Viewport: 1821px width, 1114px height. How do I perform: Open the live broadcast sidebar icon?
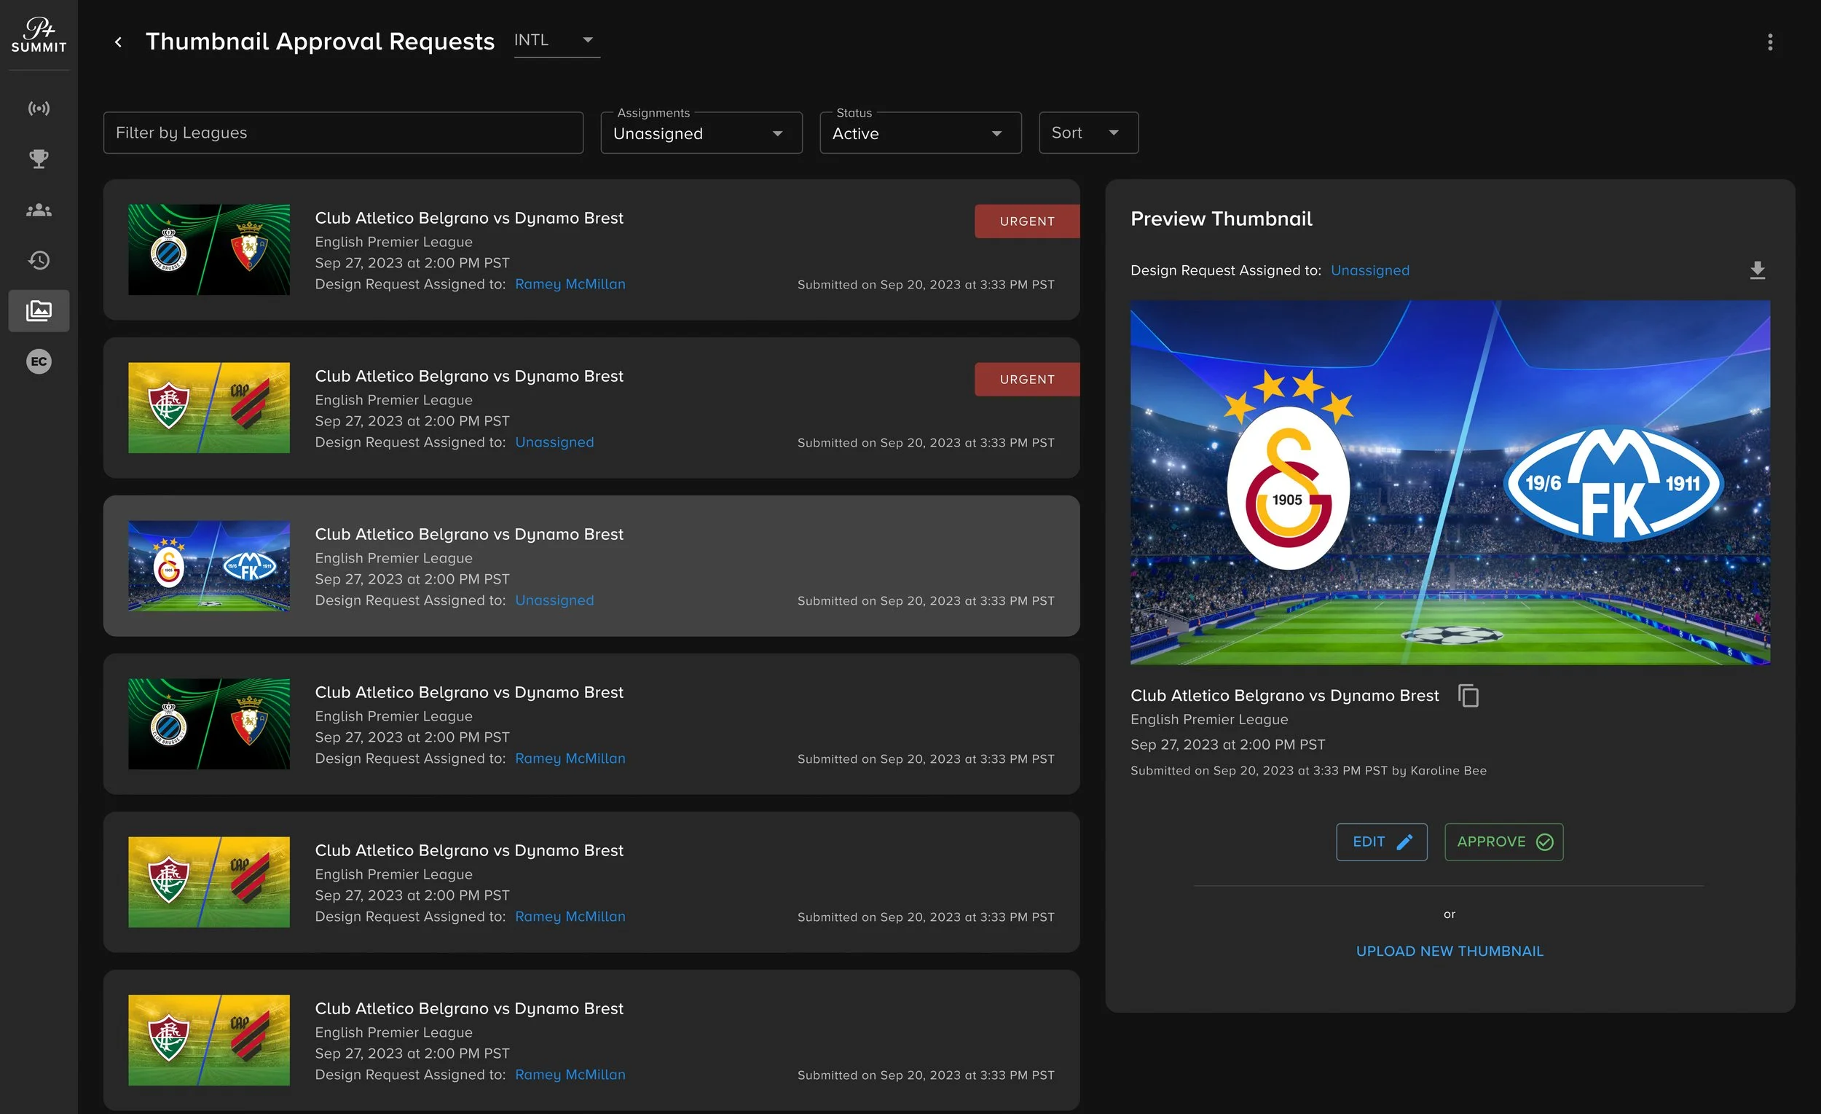[x=39, y=109]
